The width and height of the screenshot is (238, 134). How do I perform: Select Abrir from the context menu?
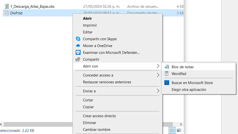[87, 19]
